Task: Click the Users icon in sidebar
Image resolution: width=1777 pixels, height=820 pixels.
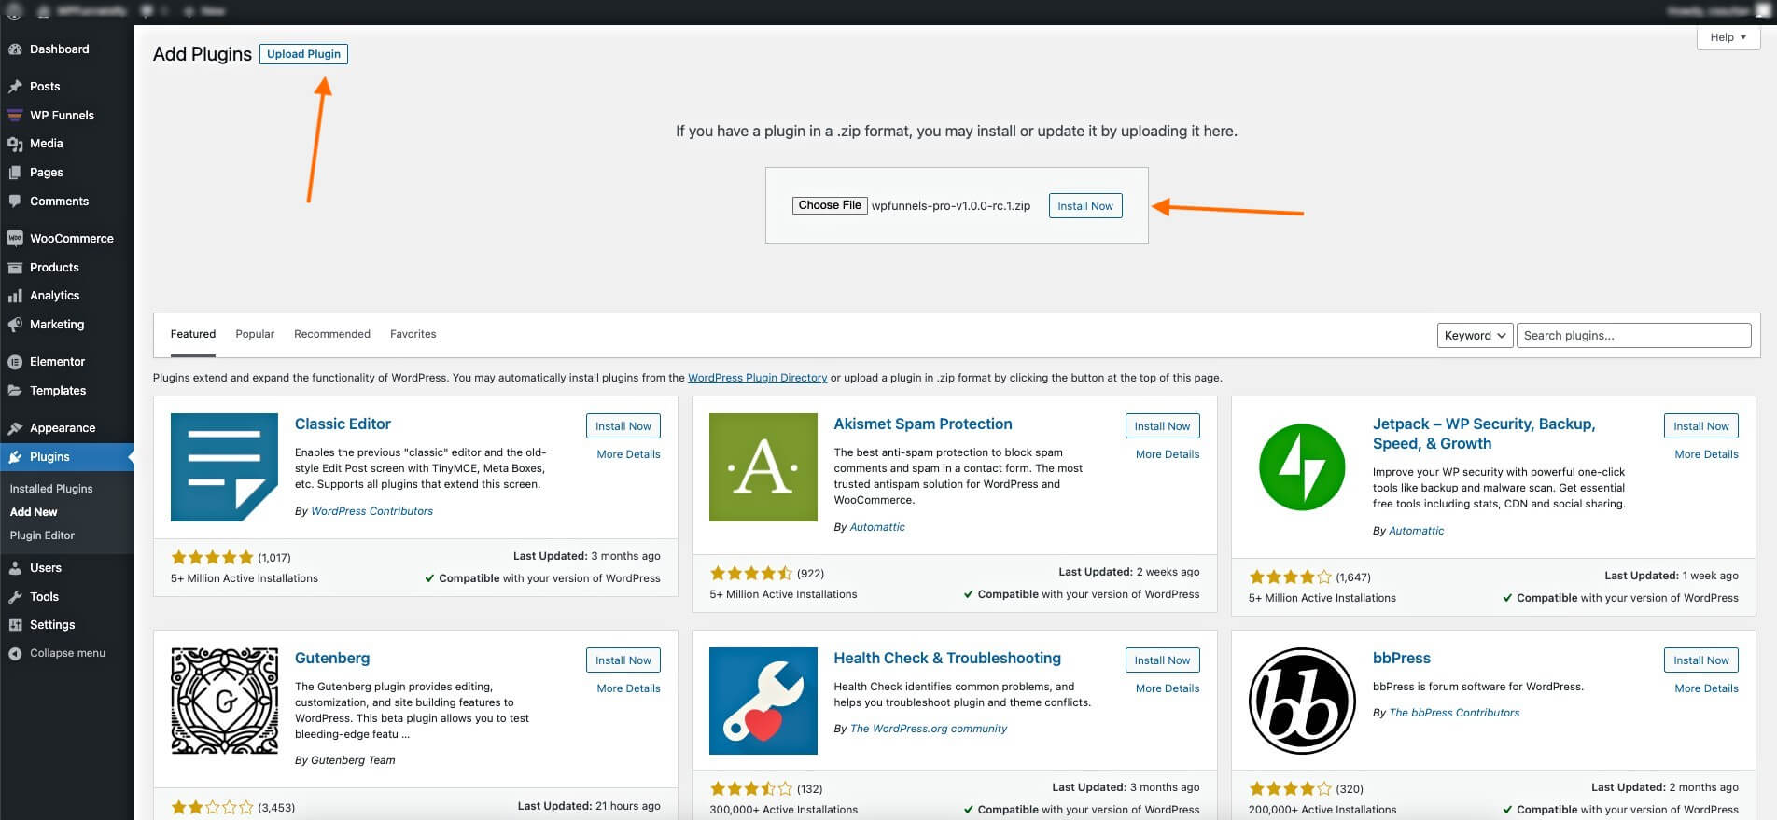Action: [15, 568]
